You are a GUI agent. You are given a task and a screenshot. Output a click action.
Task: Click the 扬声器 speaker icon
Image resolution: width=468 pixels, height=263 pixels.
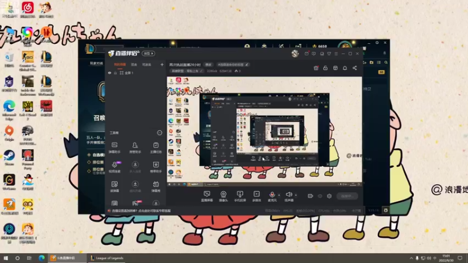tap(288, 195)
